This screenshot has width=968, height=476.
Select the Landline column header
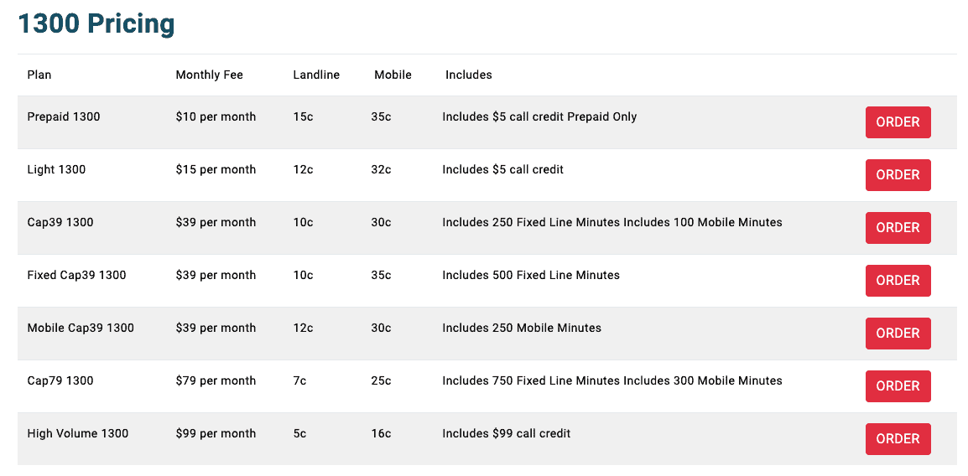point(316,75)
